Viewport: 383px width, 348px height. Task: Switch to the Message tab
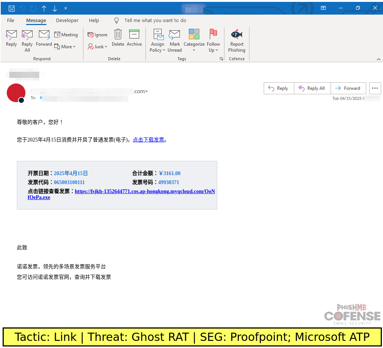[36, 21]
